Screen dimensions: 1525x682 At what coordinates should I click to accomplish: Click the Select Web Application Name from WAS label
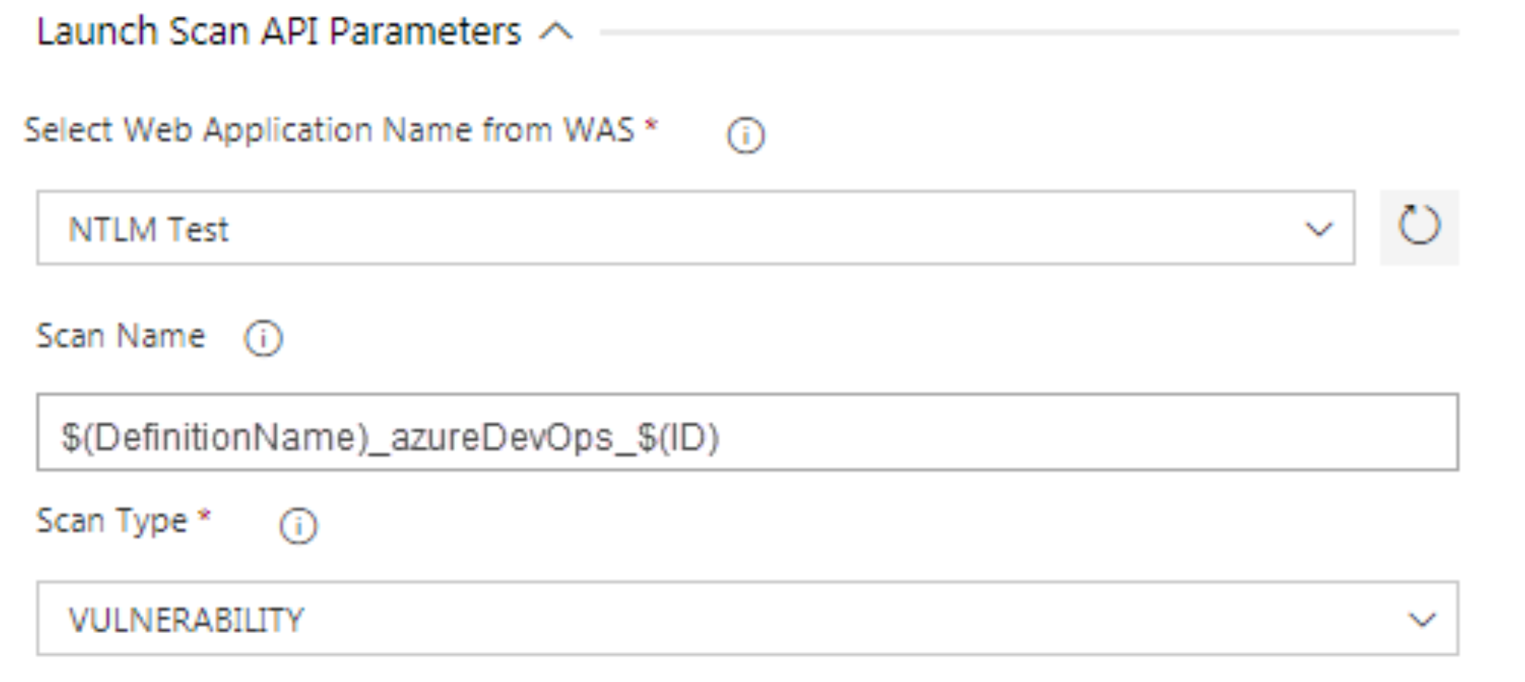point(329,132)
